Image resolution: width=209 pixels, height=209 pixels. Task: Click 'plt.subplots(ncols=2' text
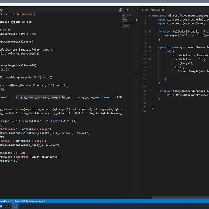coord(32,121)
